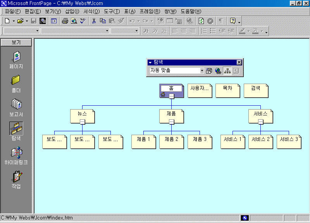Open a file with the Open folder icon

point(20,21)
